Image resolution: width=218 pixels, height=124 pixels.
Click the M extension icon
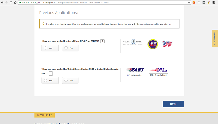click(204, 2)
